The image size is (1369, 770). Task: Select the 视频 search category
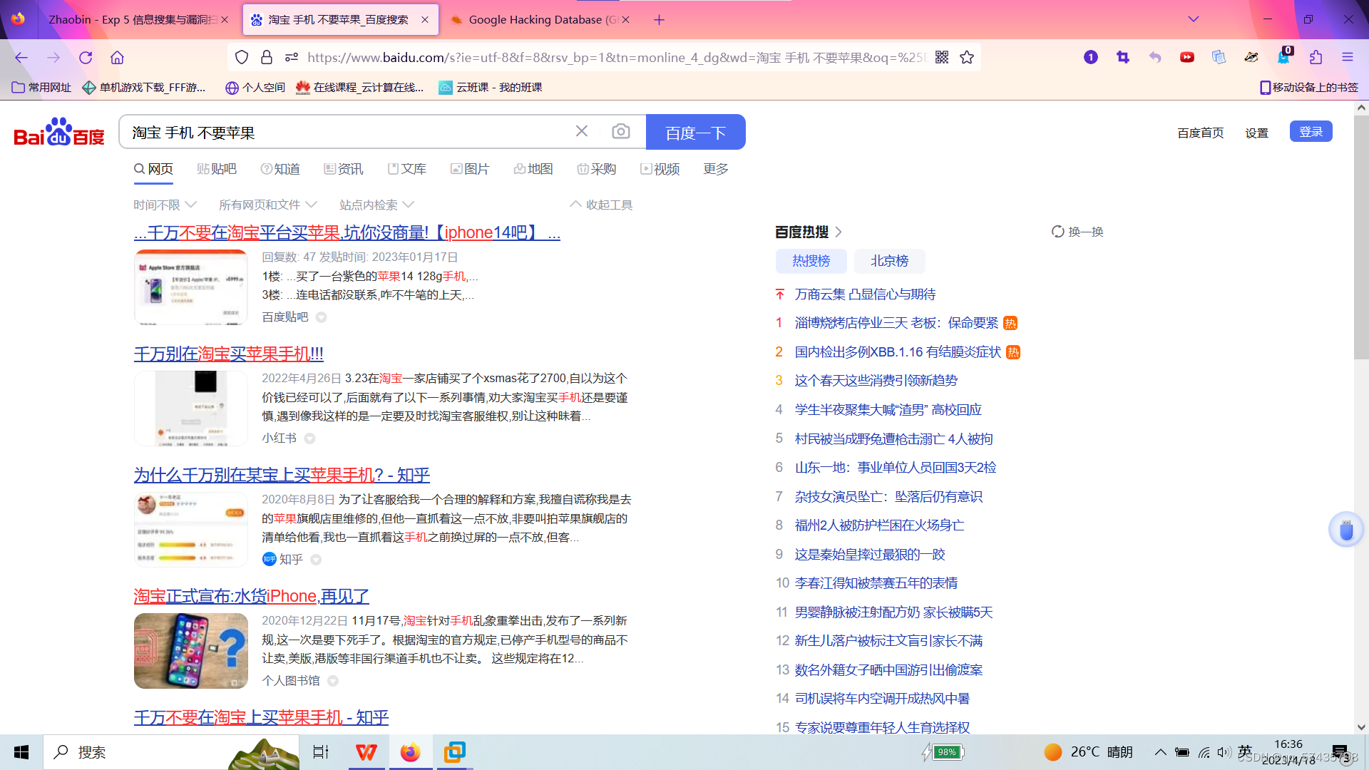pyautogui.click(x=660, y=169)
